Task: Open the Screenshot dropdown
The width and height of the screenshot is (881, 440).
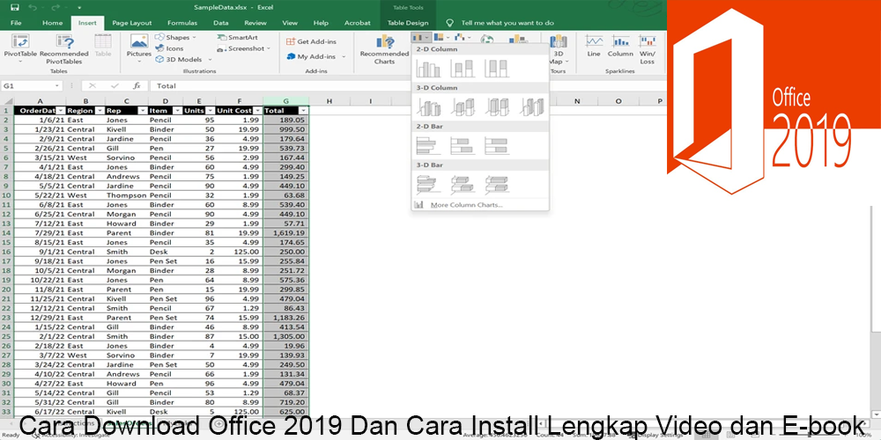Action: [244, 48]
